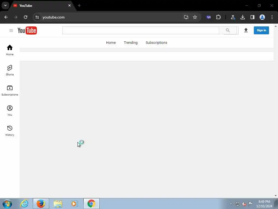This screenshot has height=209, width=278.
Task: Open Windows Media Player in taskbar
Action: click(74, 204)
